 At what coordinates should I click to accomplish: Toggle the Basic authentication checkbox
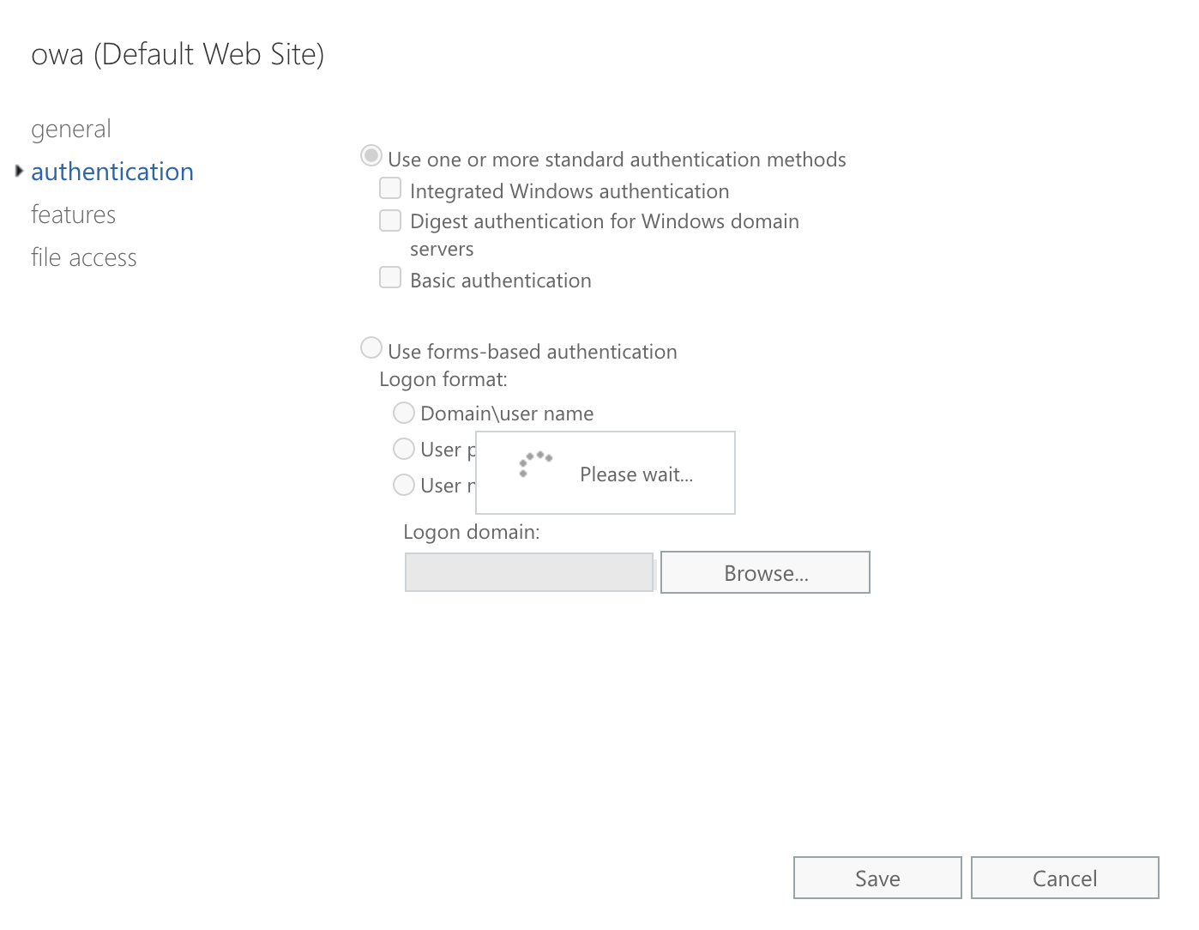coord(390,277)
